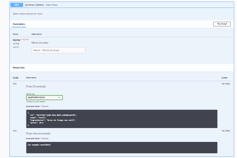Click the Links column header
The width and height of the screenshot is (237, 158).
coord(224,78)
